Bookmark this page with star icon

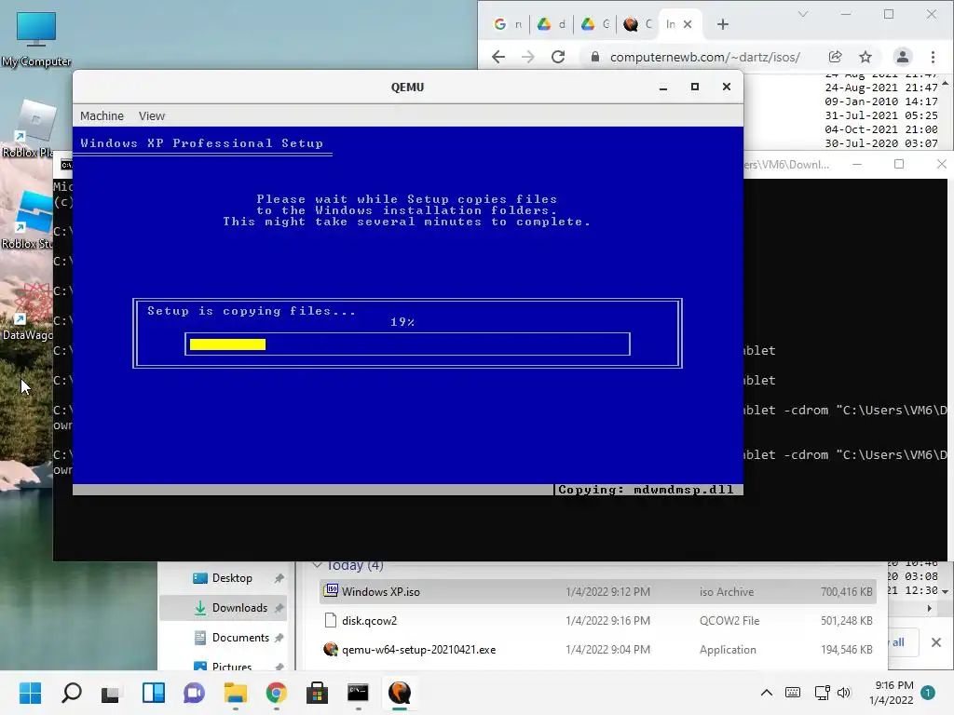coord(865,57)
